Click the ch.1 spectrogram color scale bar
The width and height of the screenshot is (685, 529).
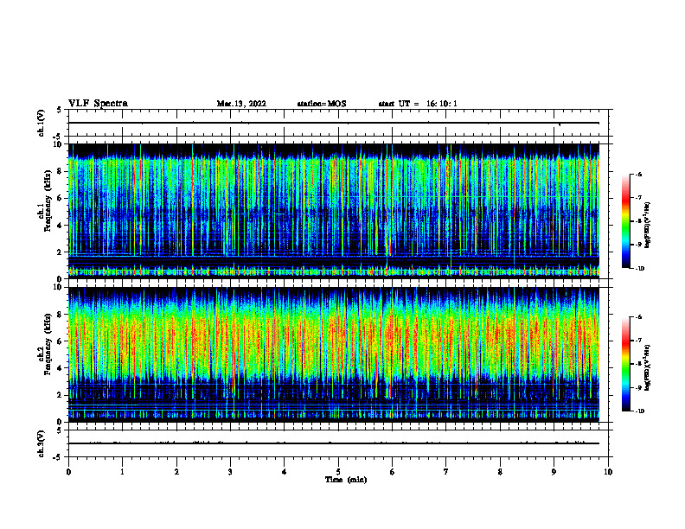coord(626,221)
